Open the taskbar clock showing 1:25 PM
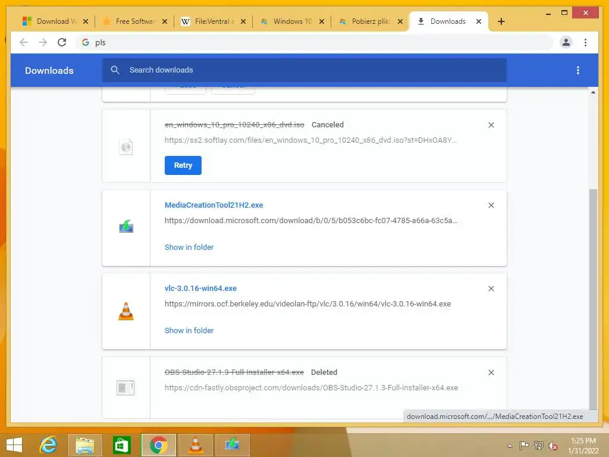 [x=583, y=446]
